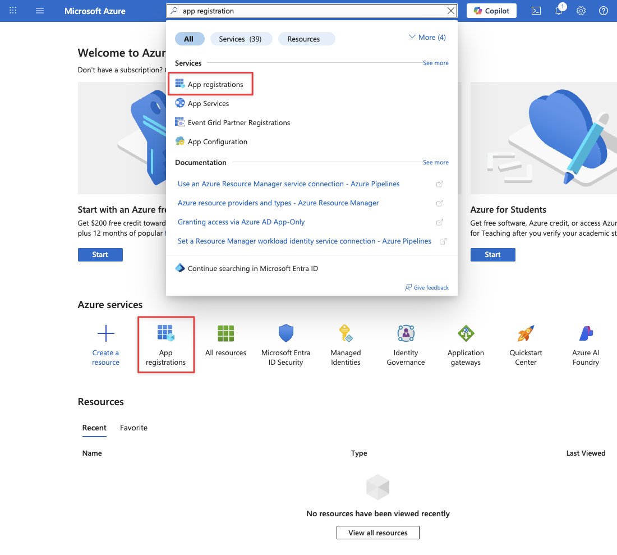Click Create a resource plus icon

106,334
